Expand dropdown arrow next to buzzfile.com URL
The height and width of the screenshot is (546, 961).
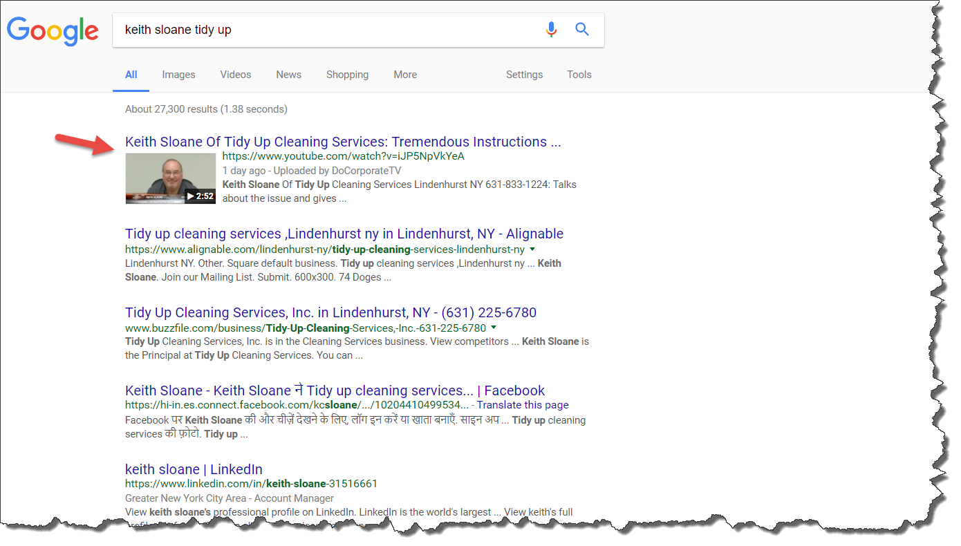pos(494,328)
